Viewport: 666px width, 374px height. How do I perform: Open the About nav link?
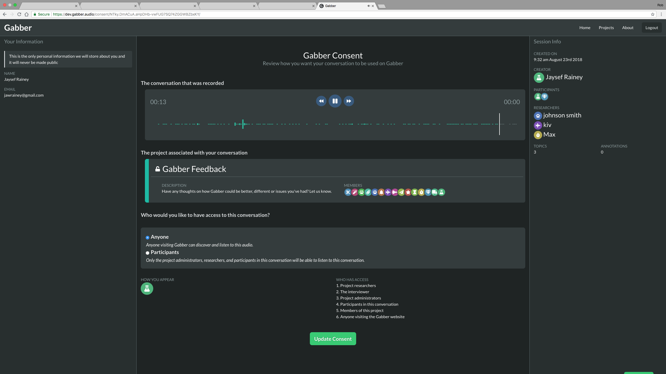click(x=628, y=28)
